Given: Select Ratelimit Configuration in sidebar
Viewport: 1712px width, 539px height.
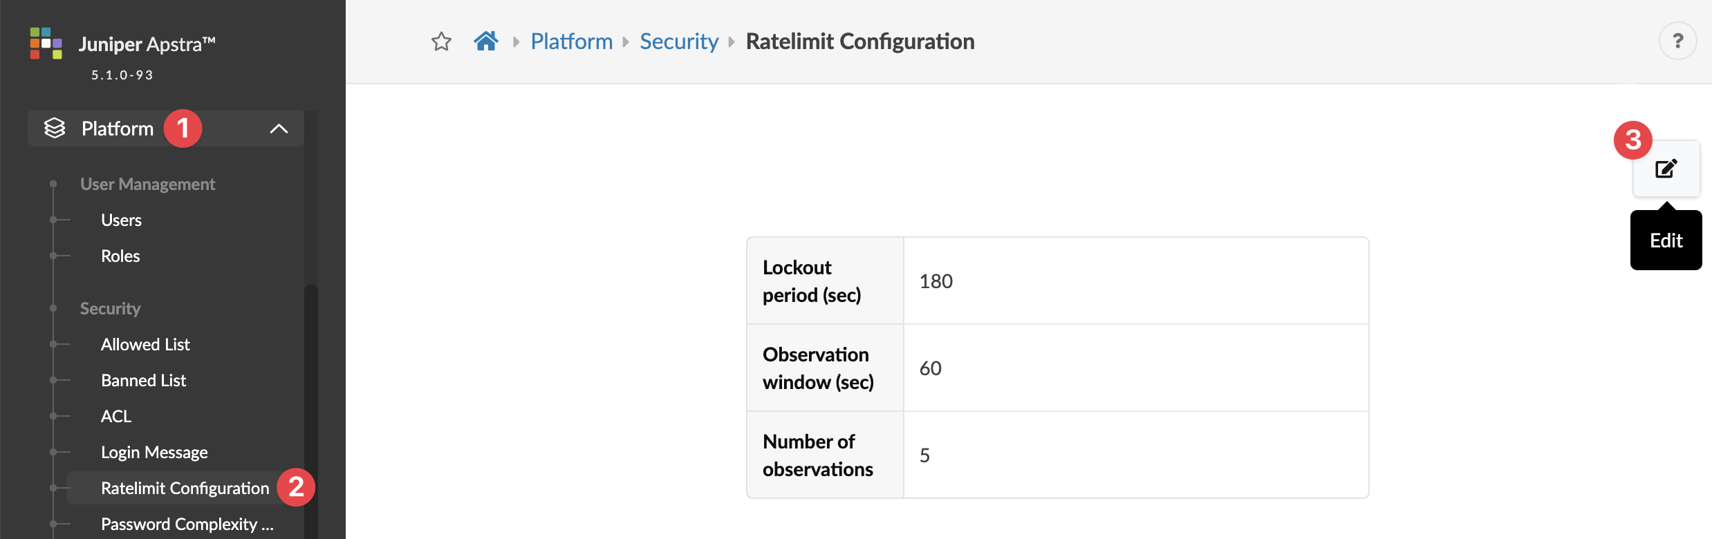Looking at the screenshot, I should (x=185, y=488).
